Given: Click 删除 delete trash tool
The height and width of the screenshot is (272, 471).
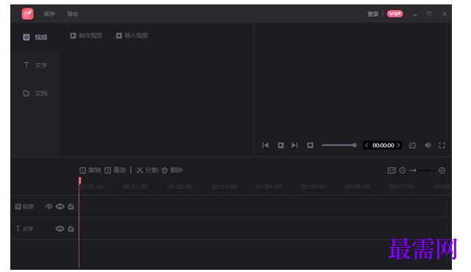Looking at the screenshot, I should pos(172,171).
